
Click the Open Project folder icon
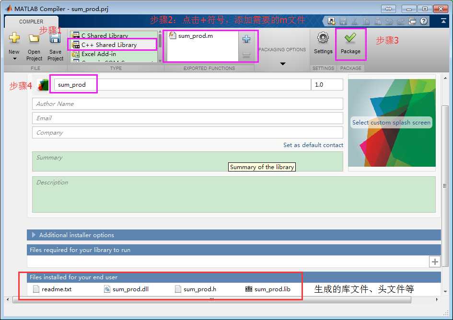pyautogui.click(x=34, y=38)
